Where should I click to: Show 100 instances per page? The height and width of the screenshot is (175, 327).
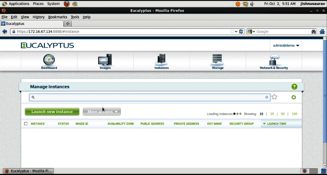294,114
